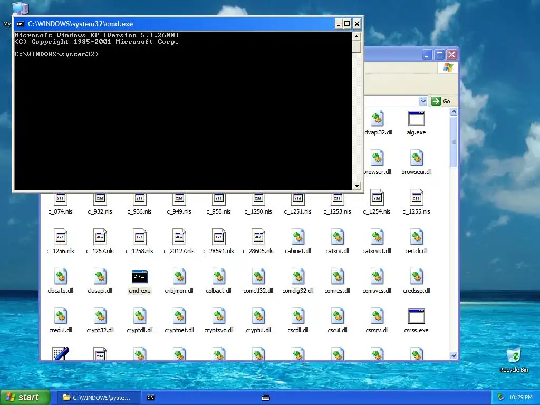Select the credssp.dll file icon
540x405 pixels.
click(417, 276)
